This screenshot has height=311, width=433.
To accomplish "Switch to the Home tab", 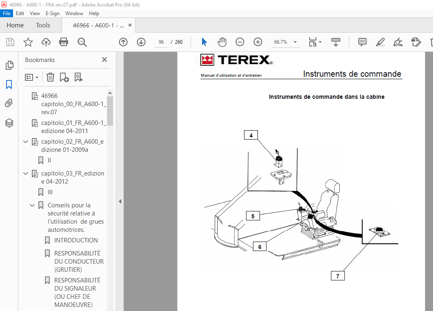I will click(x=15, y=25).
